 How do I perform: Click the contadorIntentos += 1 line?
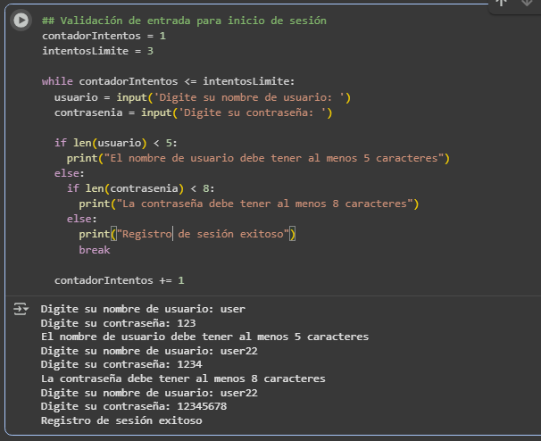(119, 280)
